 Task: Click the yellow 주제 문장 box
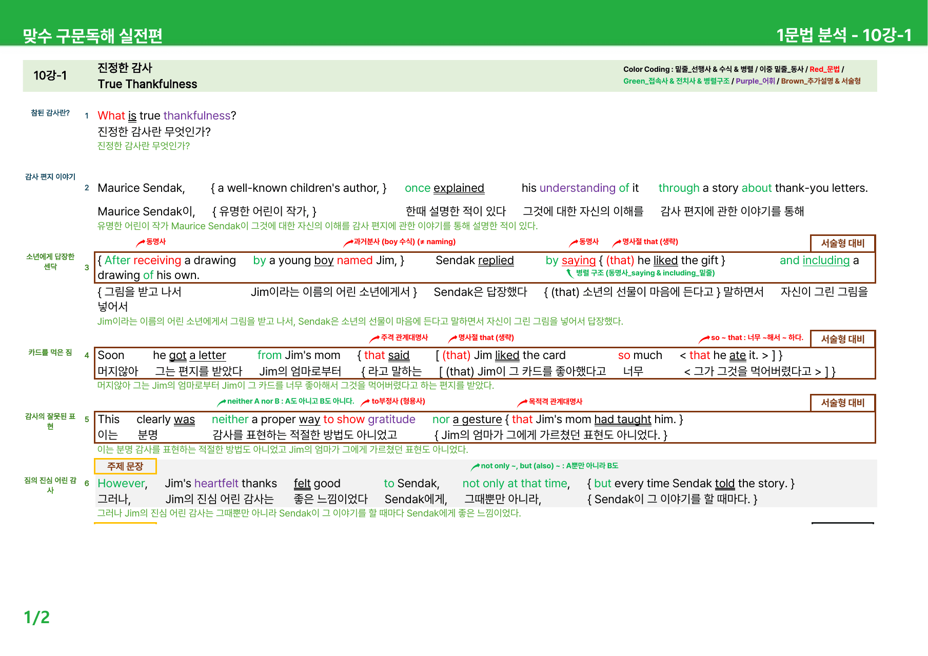point(125,466)
